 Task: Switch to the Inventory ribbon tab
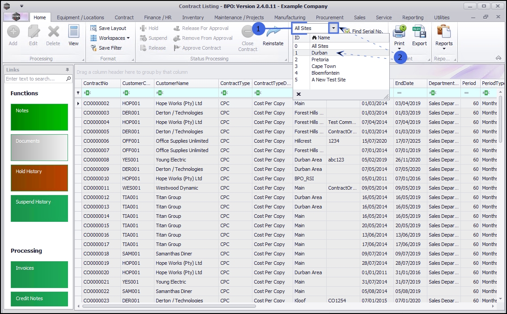(x=193, y=17)
